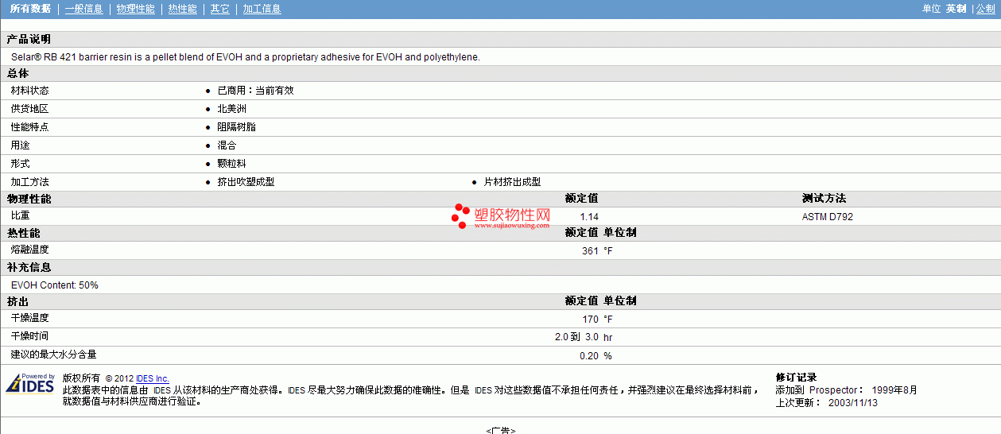Open the 所有数据 tab

click(30, 9)
